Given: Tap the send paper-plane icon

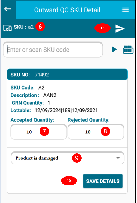Looking at the screenshot, I should coord(120,28).
